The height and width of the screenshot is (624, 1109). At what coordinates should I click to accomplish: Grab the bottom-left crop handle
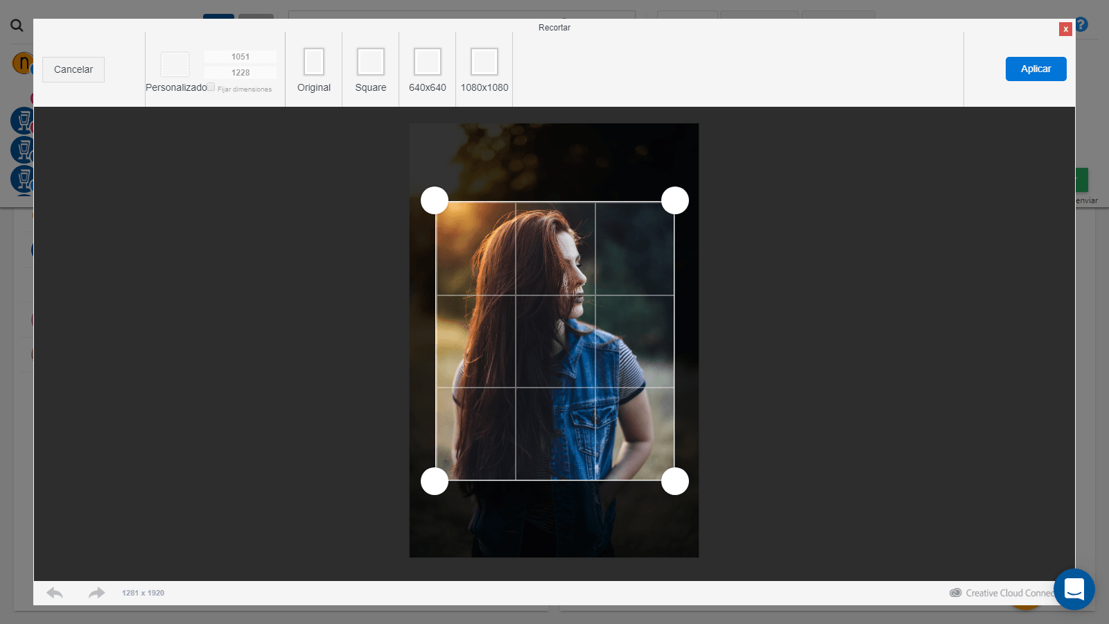click(x=435, y=481)
